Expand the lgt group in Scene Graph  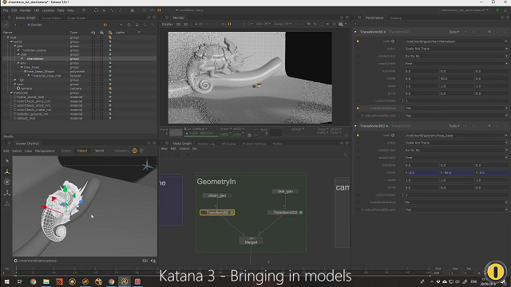click(15, 80)
